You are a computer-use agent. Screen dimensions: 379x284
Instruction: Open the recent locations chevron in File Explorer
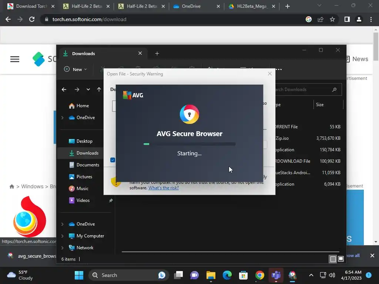click(88, 89)
